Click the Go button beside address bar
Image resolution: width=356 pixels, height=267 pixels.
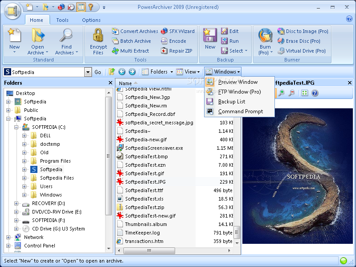pyautogui.click(x=98, y=72)
